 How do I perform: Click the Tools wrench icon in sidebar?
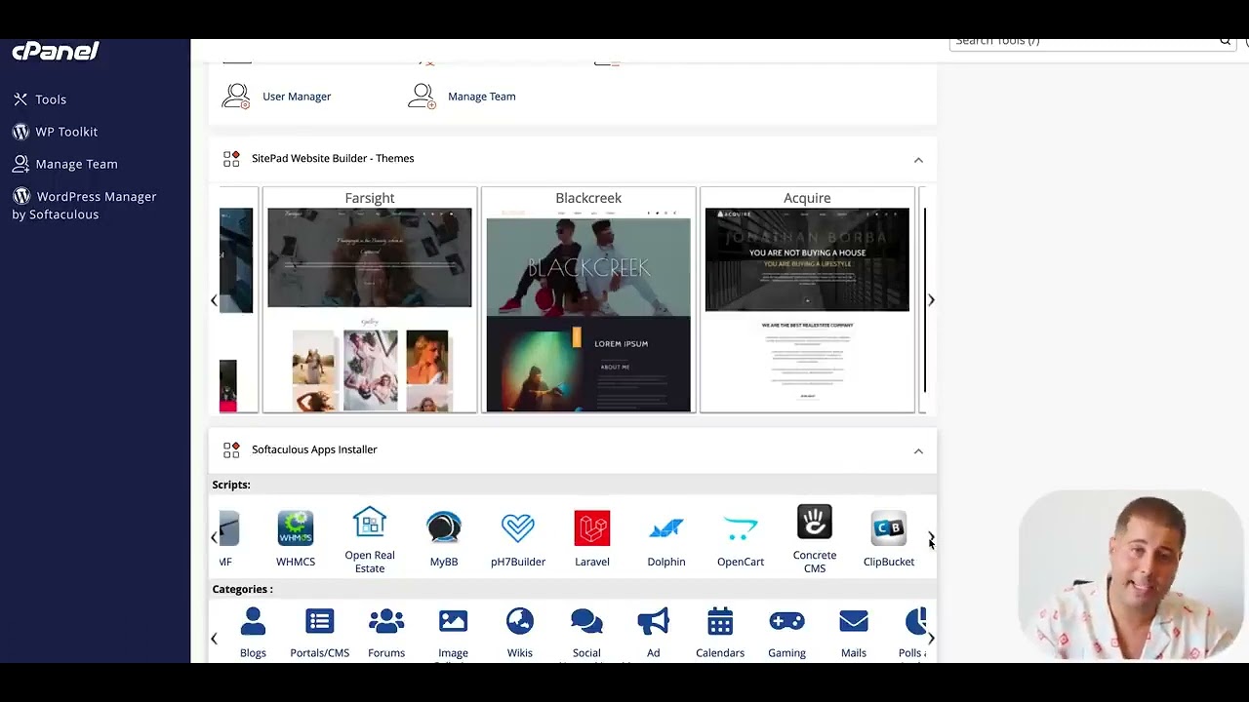[x=20, y=99]
